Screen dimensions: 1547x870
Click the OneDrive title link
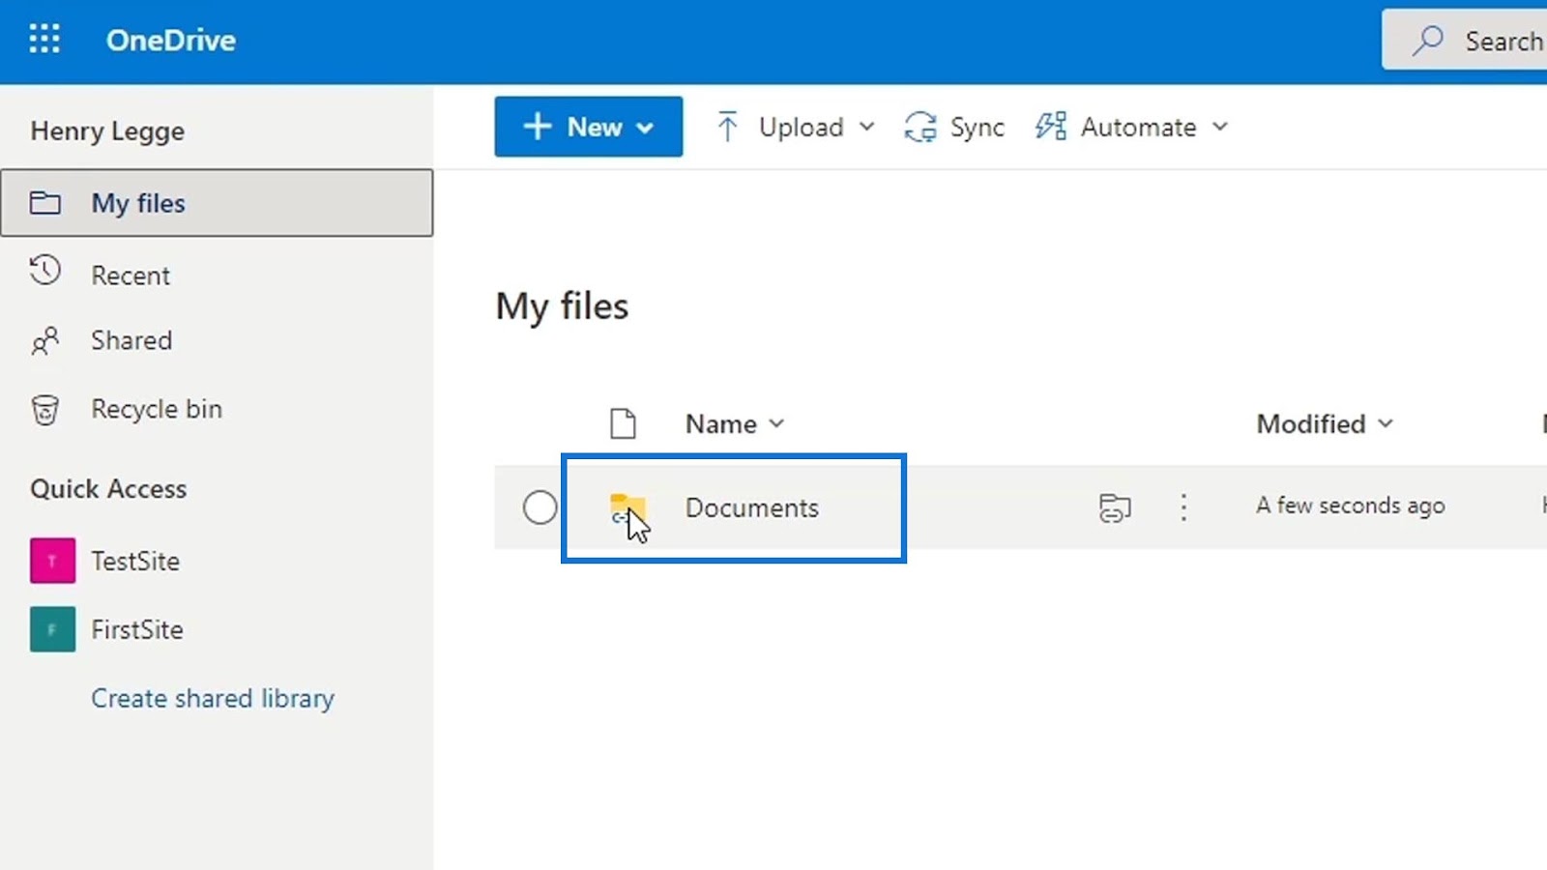[x=170, y=41]
